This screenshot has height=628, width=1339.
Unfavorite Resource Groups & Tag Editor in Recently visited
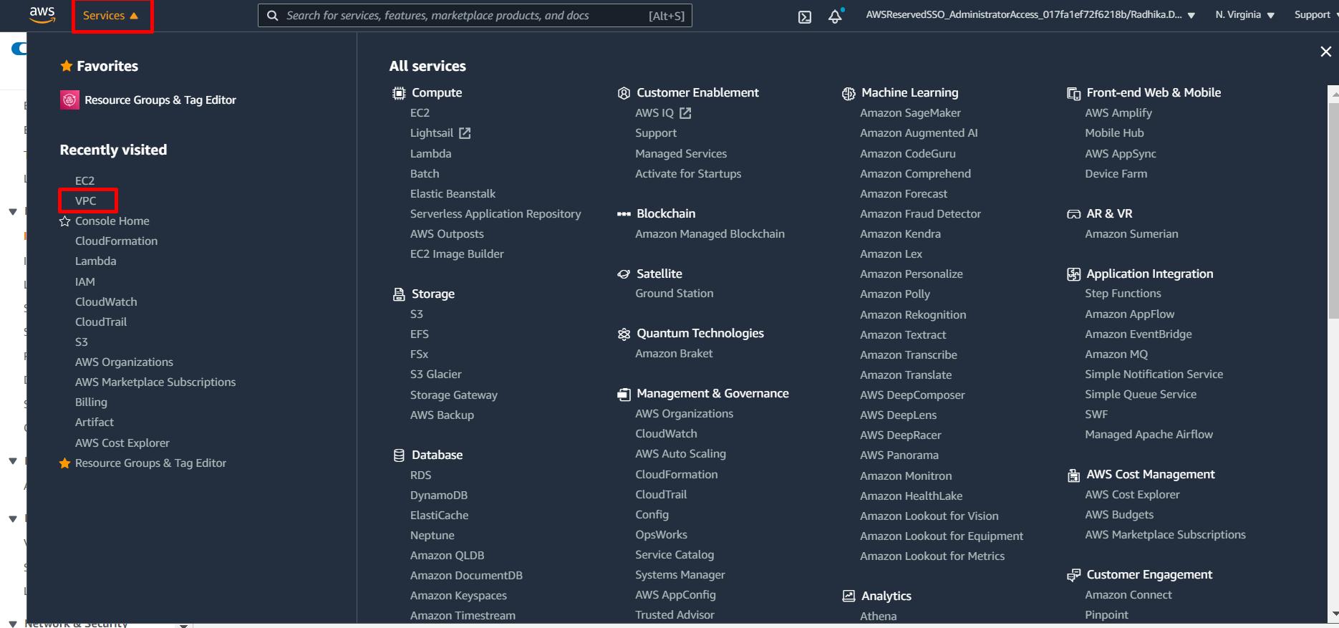tap(65, 463)
